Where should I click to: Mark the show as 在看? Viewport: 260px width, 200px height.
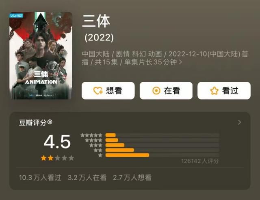(x=166, y=91)
